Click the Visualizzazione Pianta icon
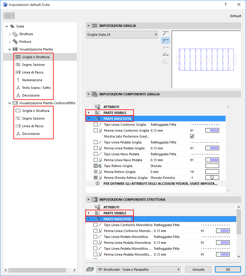 [15, 49]
